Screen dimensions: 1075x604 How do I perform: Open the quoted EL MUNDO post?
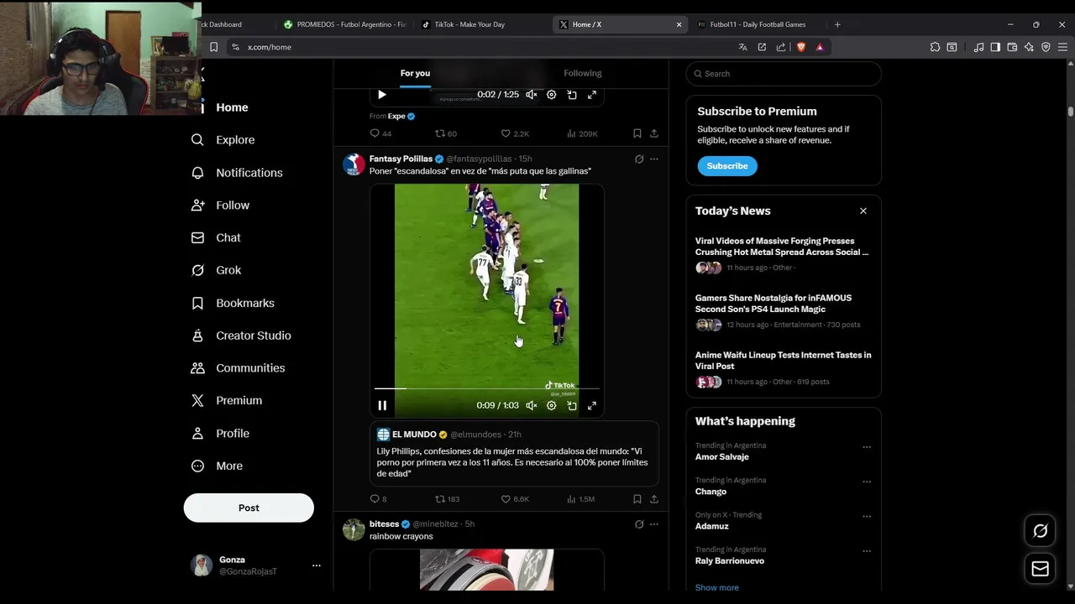[x=514, y=454]
